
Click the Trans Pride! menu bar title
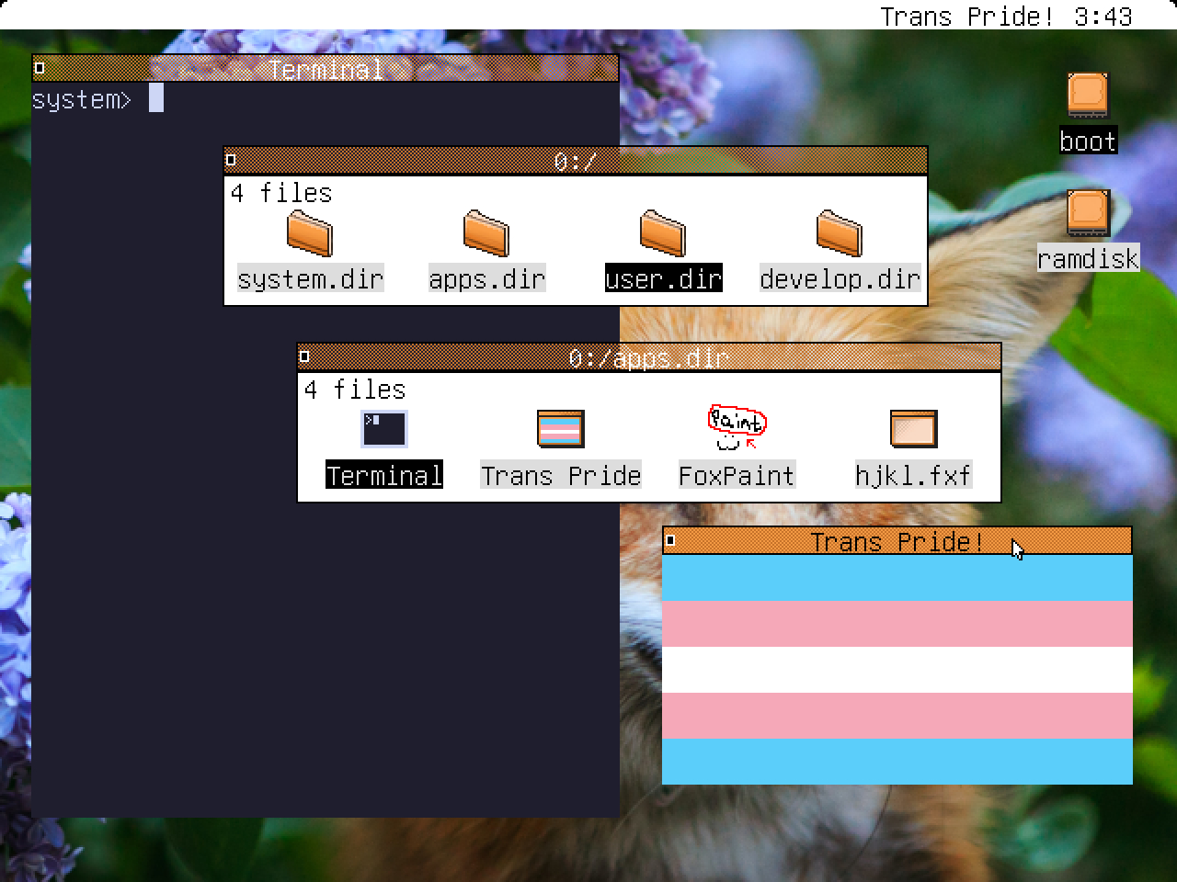(x=966, y=17)
